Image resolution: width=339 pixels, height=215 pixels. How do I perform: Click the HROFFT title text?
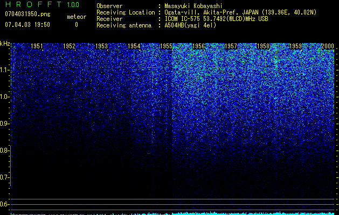(x=33, y=4)
